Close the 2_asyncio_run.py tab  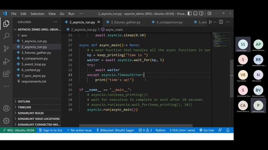99,22
